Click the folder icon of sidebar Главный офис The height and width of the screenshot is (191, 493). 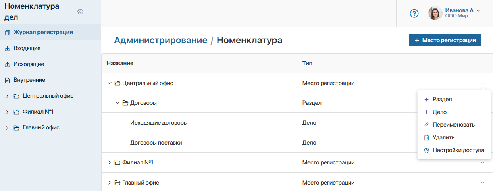point(16,128)
